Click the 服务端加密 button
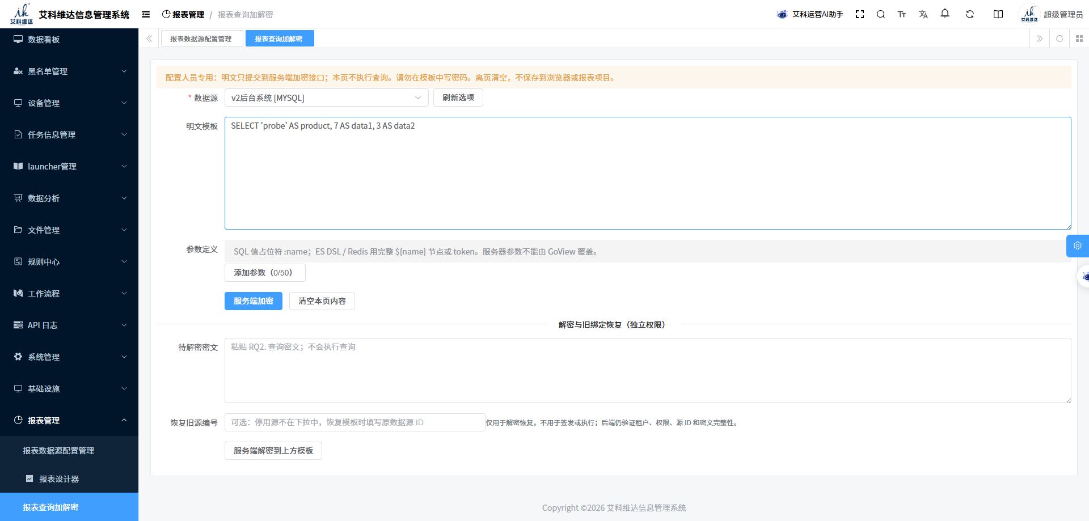1089x521 pixels. tap(254, 301)
